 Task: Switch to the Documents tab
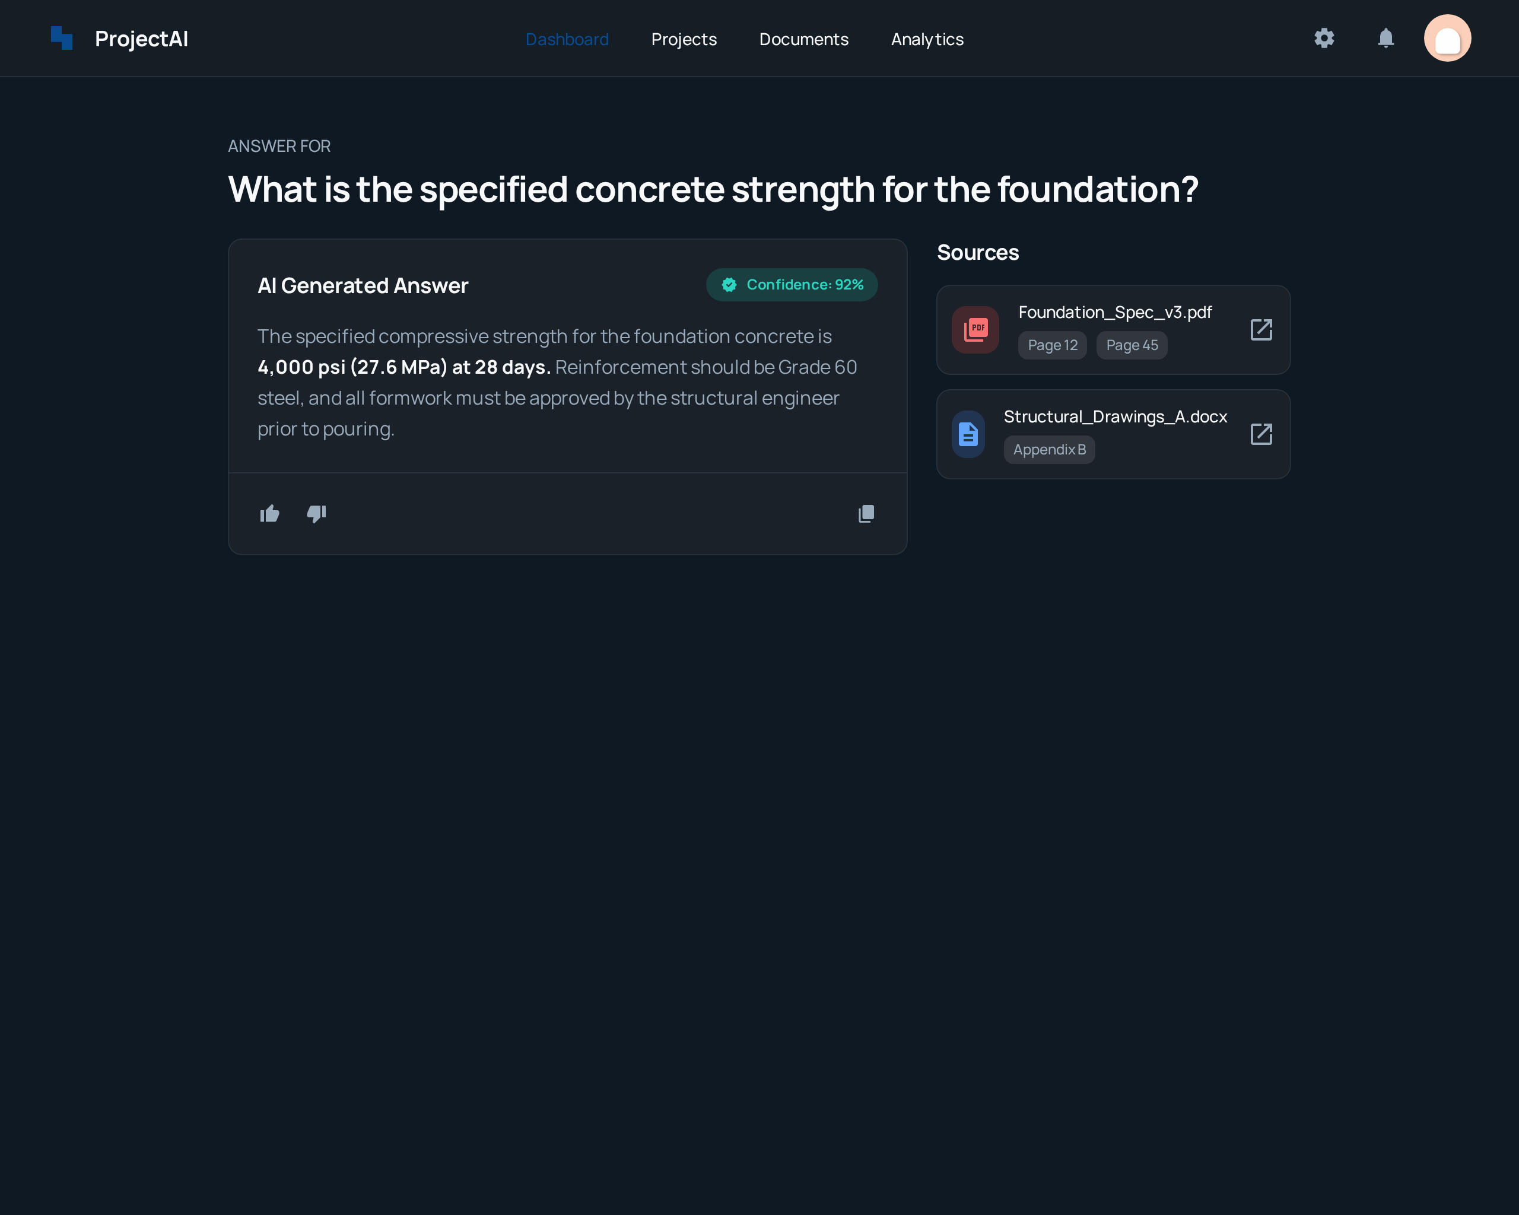(x=804, y=39)
